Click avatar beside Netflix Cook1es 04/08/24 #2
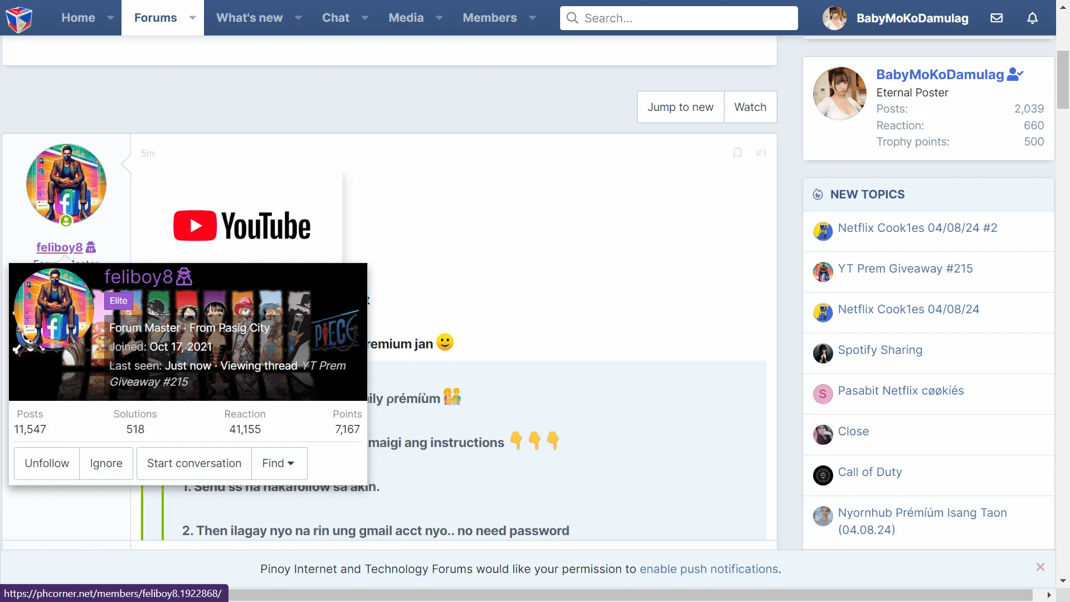 pyautogui.click(x=823, y=231)
